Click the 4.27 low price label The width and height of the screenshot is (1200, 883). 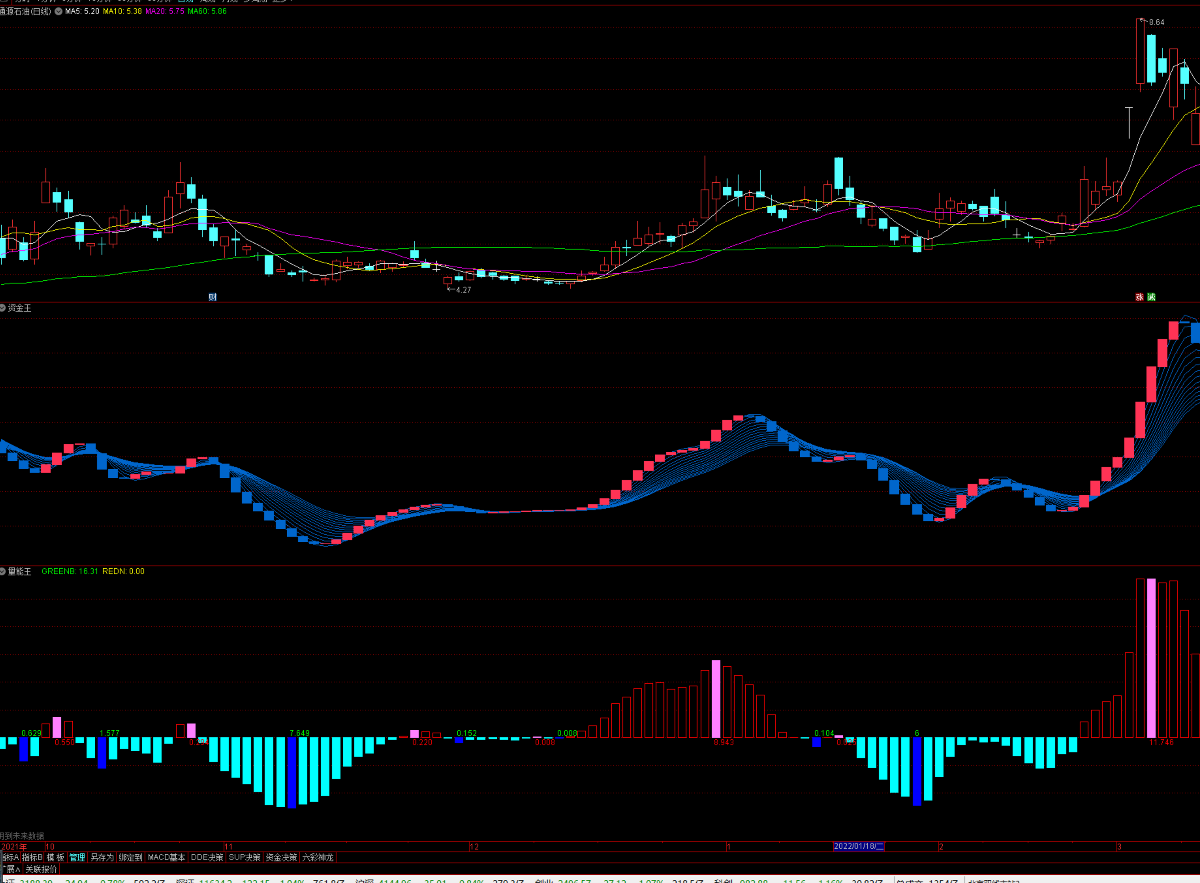(x=463, y=290)
